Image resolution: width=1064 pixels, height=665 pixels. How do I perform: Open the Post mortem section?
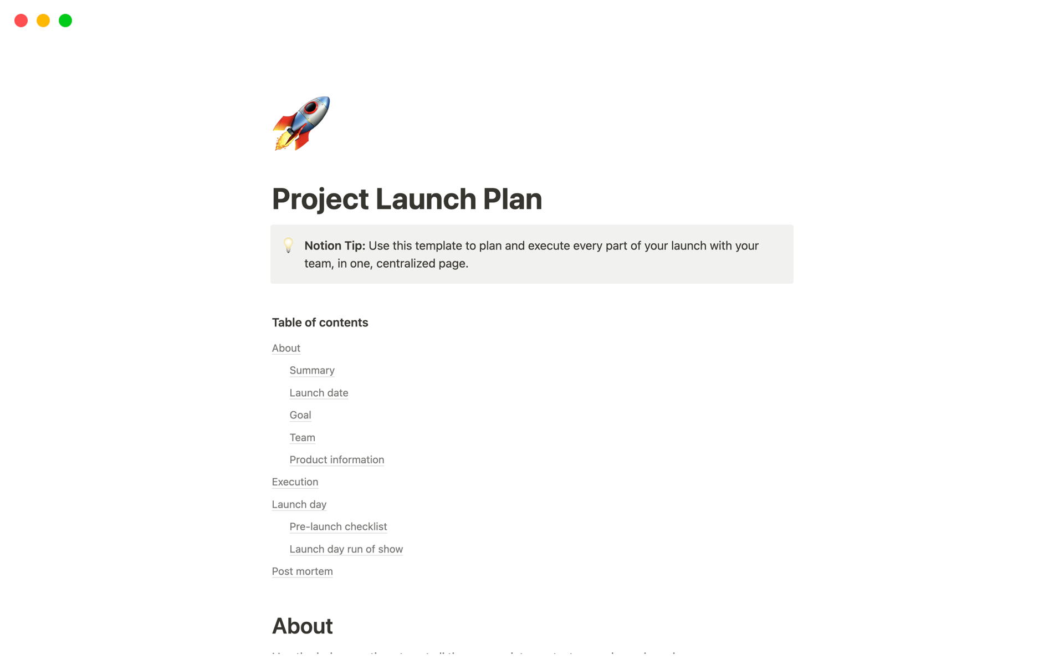(303, 571)
